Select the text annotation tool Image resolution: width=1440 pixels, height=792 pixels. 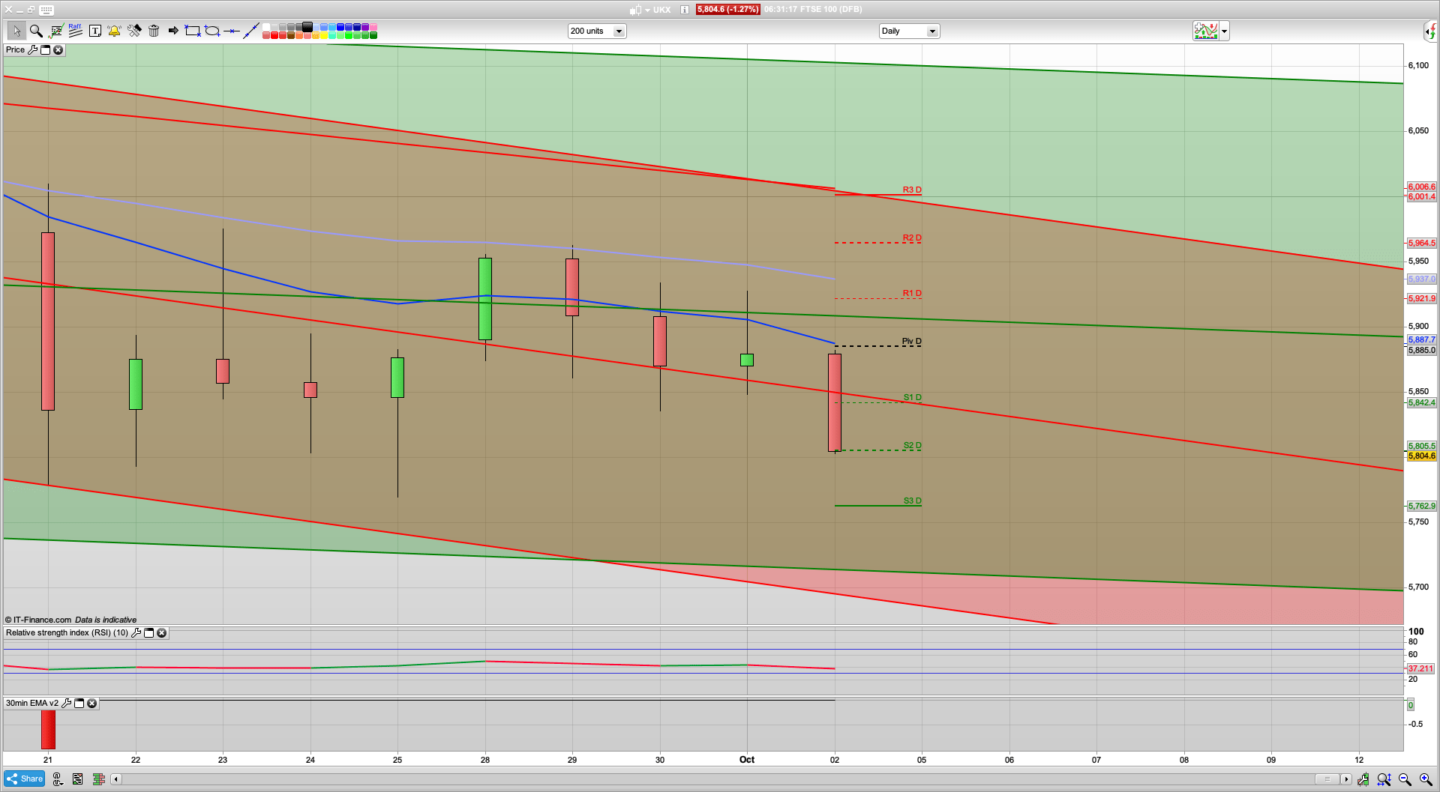tap(95, 31)
